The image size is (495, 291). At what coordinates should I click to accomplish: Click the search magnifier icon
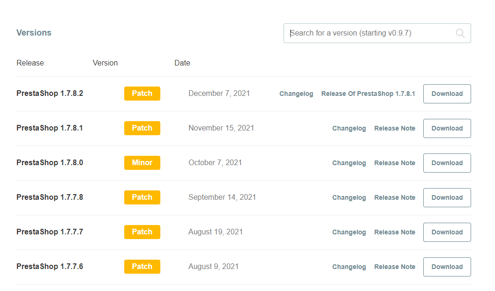point(460,33)
